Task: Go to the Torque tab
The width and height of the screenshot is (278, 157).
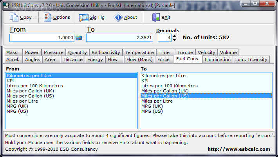Action: [x=185, y=52]
